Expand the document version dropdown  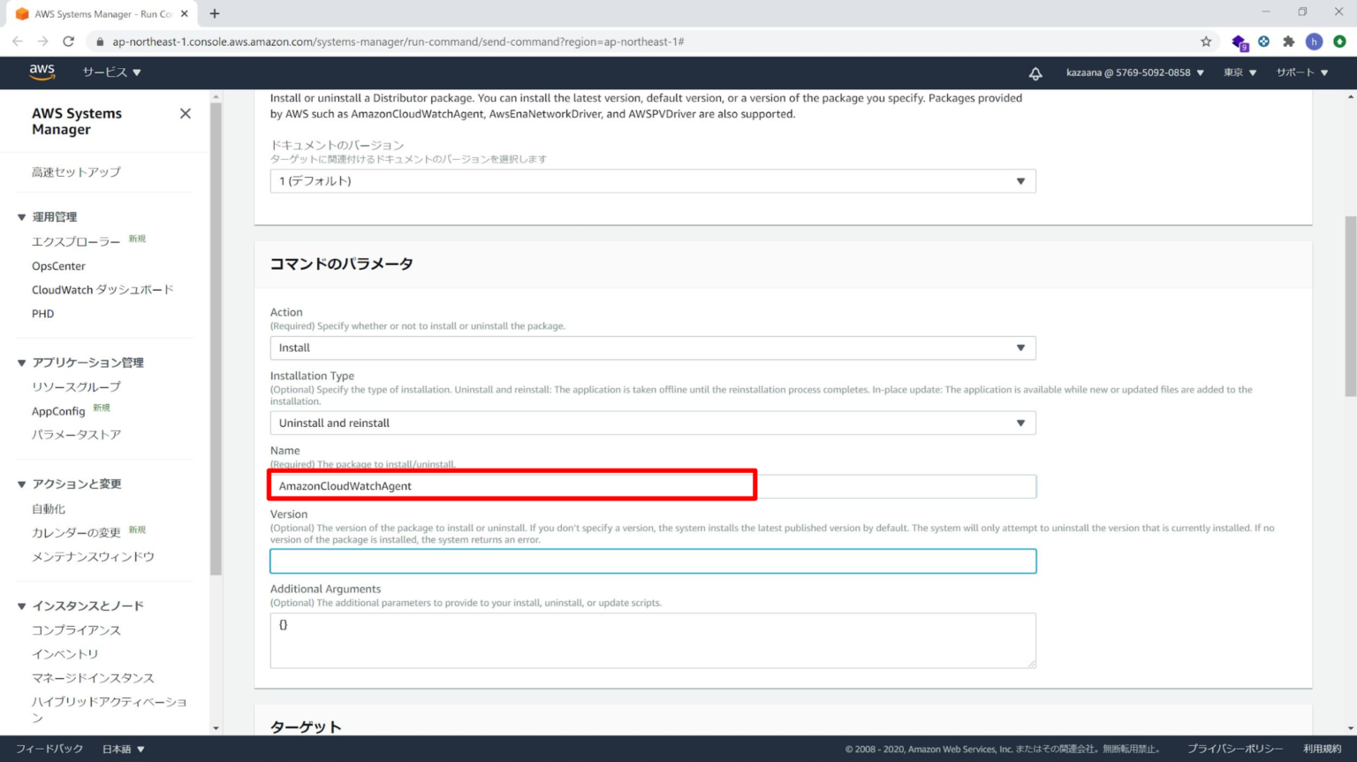coord(652,181)
